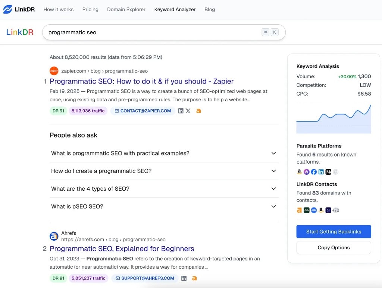This screenshot has width=382, height=288.
Task: Expand the question about programmatic SEO practical examples
Action: (273, 153)
